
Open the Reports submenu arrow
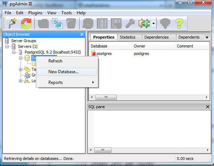(x=93, y=82)
